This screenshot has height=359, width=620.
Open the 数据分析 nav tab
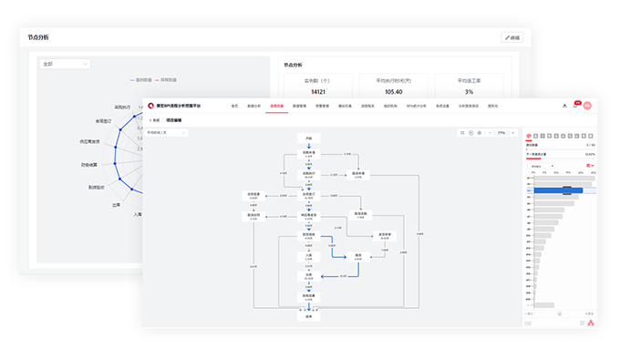pos(253,106)
